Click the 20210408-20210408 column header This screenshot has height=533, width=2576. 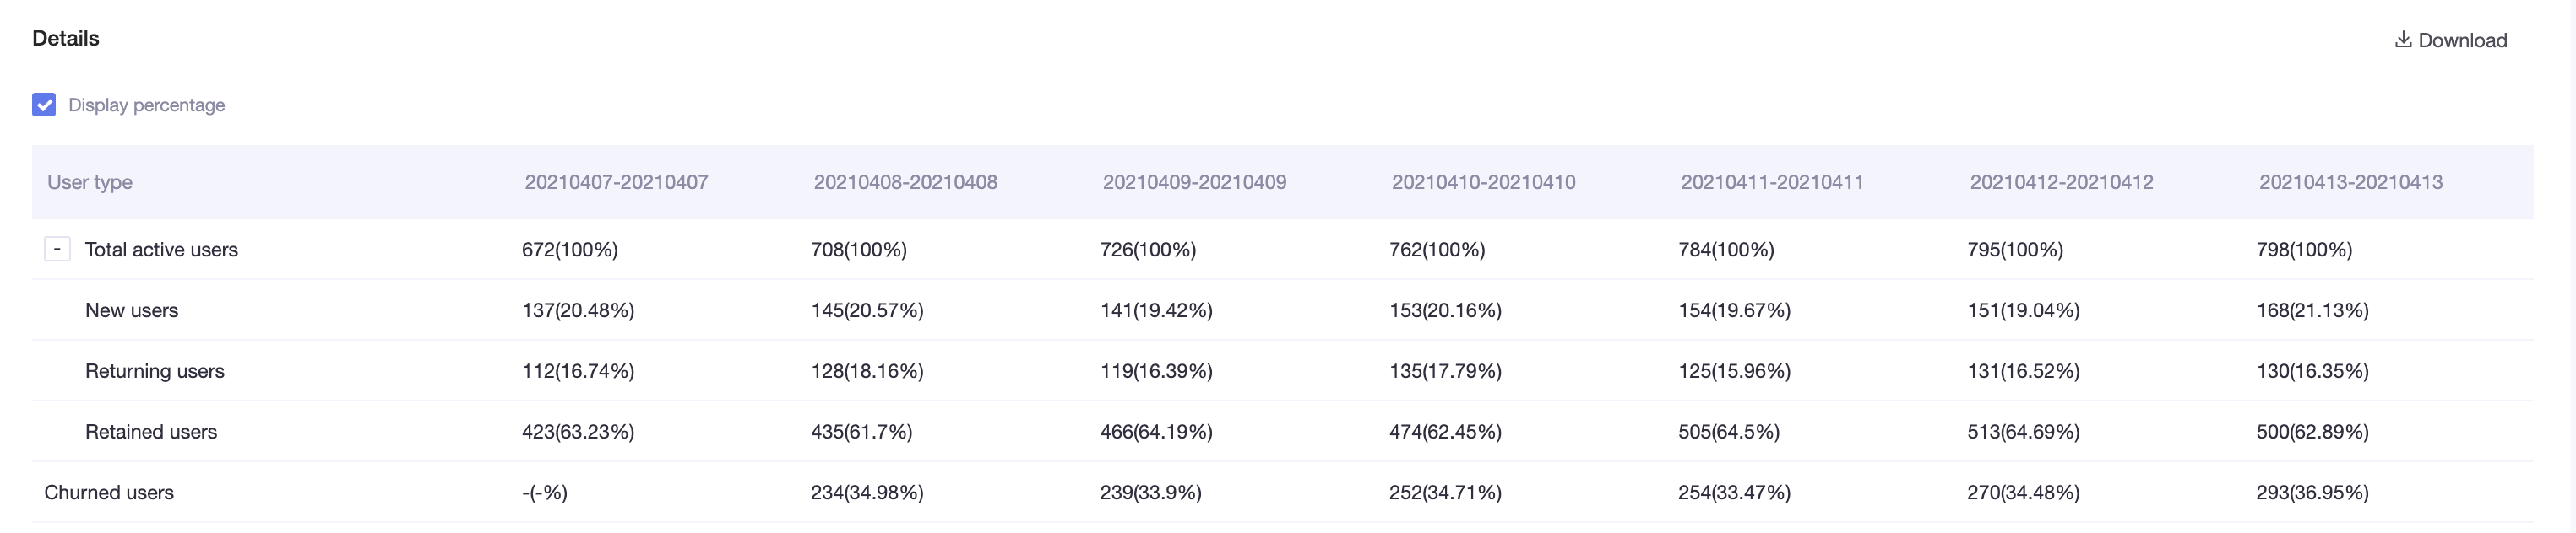point(905,181)
